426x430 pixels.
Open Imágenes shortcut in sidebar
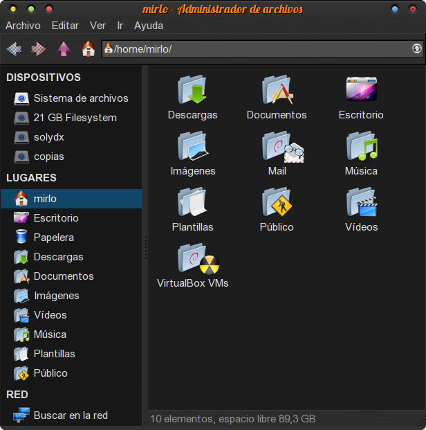coord(71,296)
